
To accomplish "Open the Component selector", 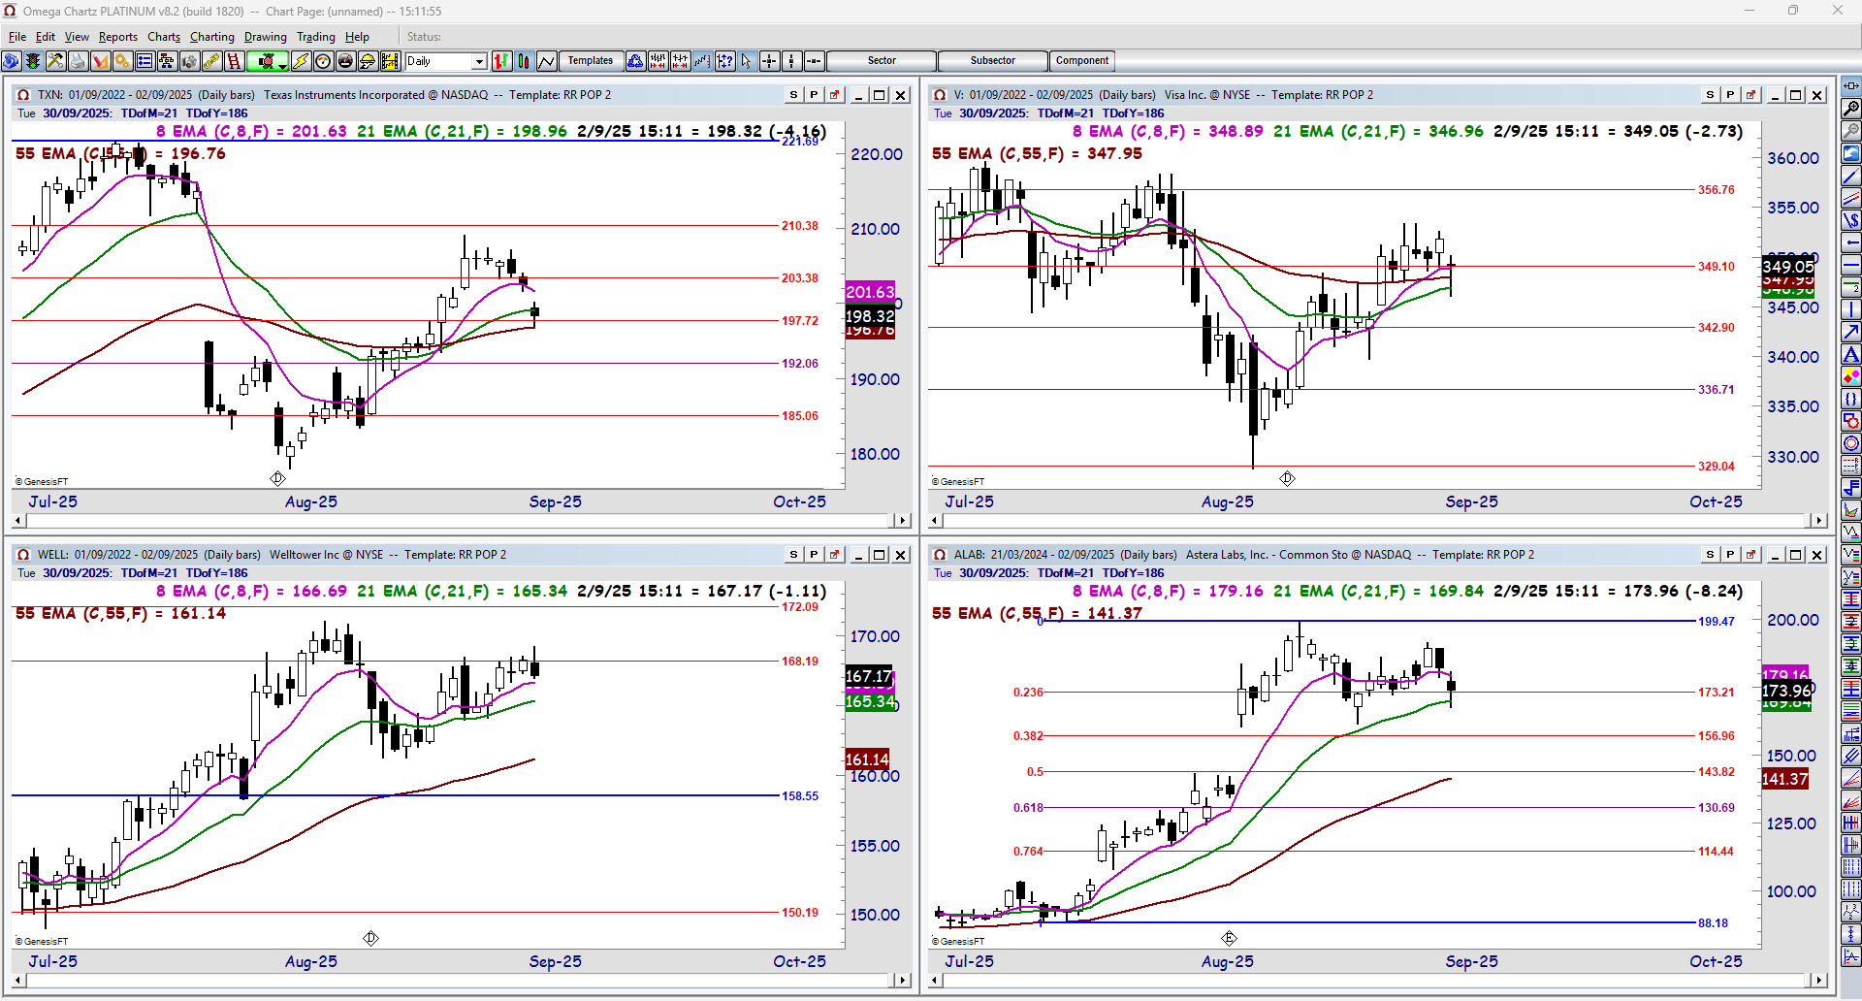I will coord(1082,61).
